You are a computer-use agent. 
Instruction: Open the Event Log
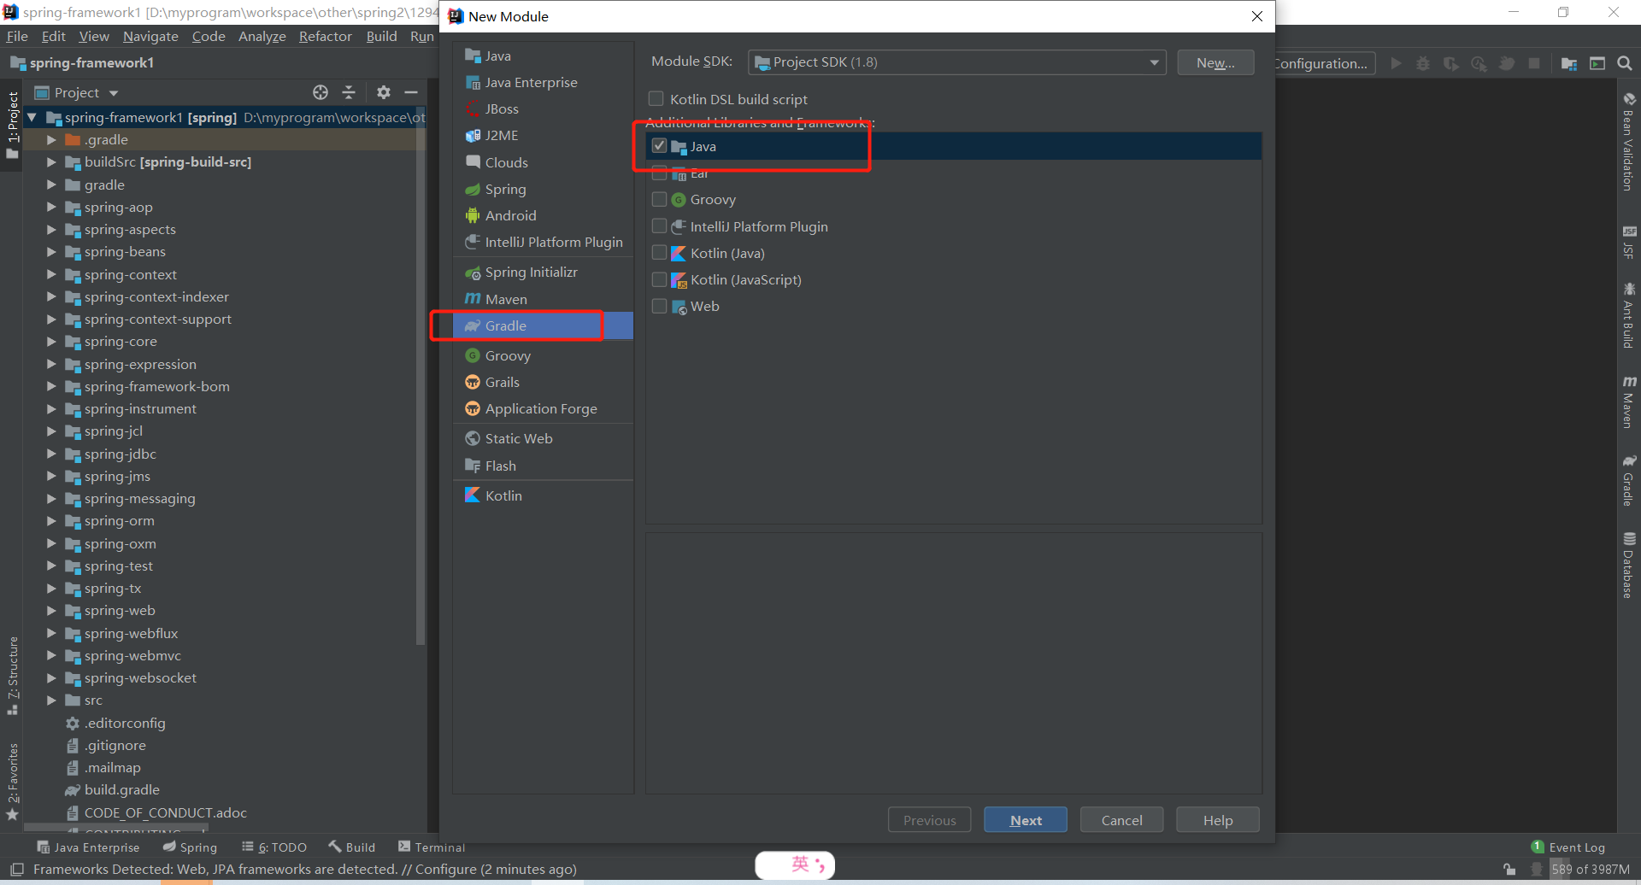[1568, 847]
